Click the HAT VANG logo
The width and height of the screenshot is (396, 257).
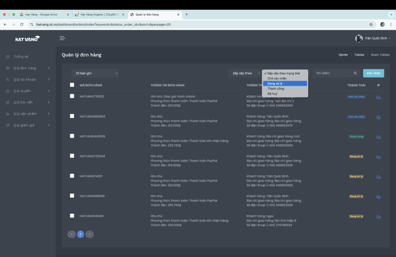[27, 39]
